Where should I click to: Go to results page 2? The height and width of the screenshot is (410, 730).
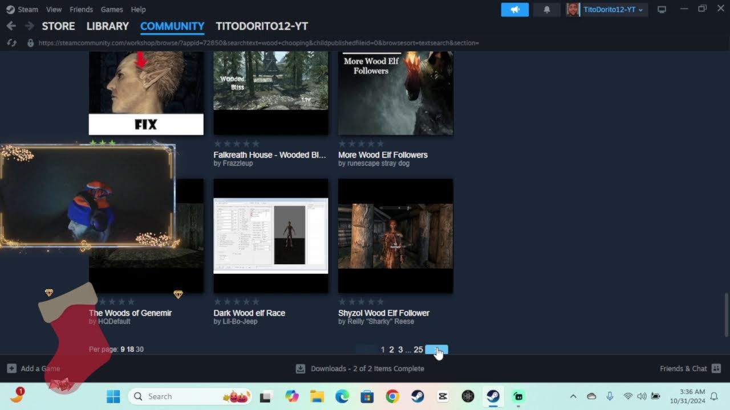click(391, 350)
